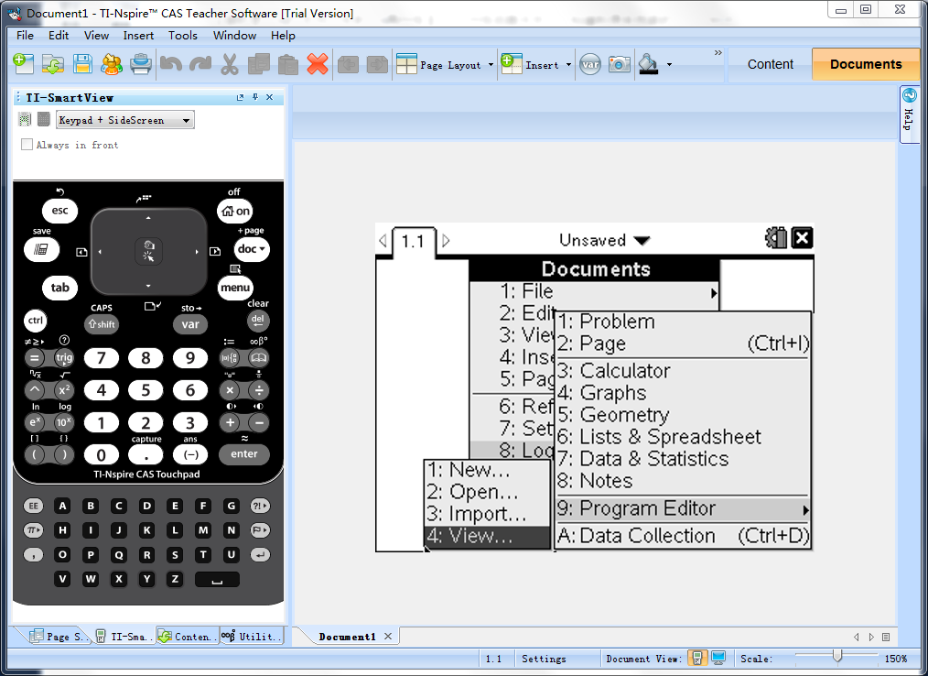Screen dimensions: 928x676
Task: Expand the fill color dropdown arrow
Action: (669, 65)
